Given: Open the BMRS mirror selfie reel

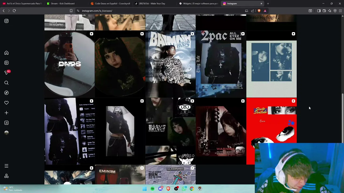Looking at the screenshot, I should click(x=69, y=64).
